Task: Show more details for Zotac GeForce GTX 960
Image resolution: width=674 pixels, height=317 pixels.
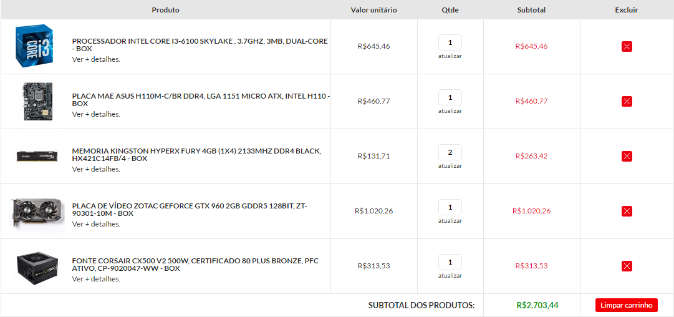Action: coord(96,224)
